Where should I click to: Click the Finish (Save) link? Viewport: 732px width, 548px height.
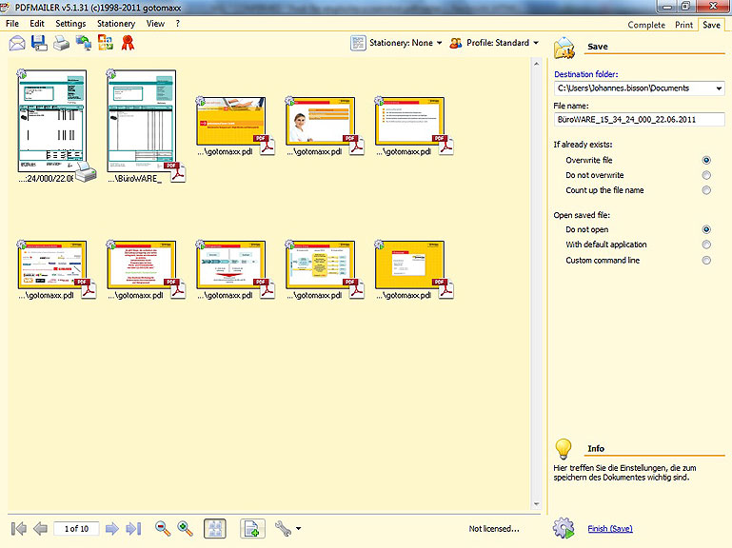click(610, 528)
